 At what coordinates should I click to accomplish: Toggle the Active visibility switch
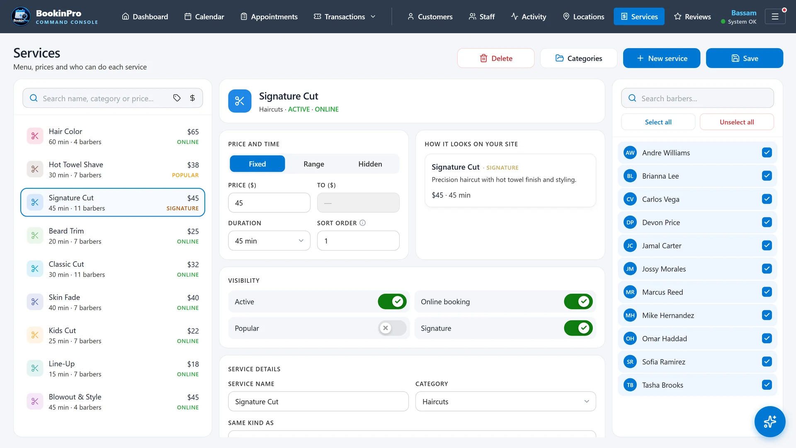pos(392,302)
